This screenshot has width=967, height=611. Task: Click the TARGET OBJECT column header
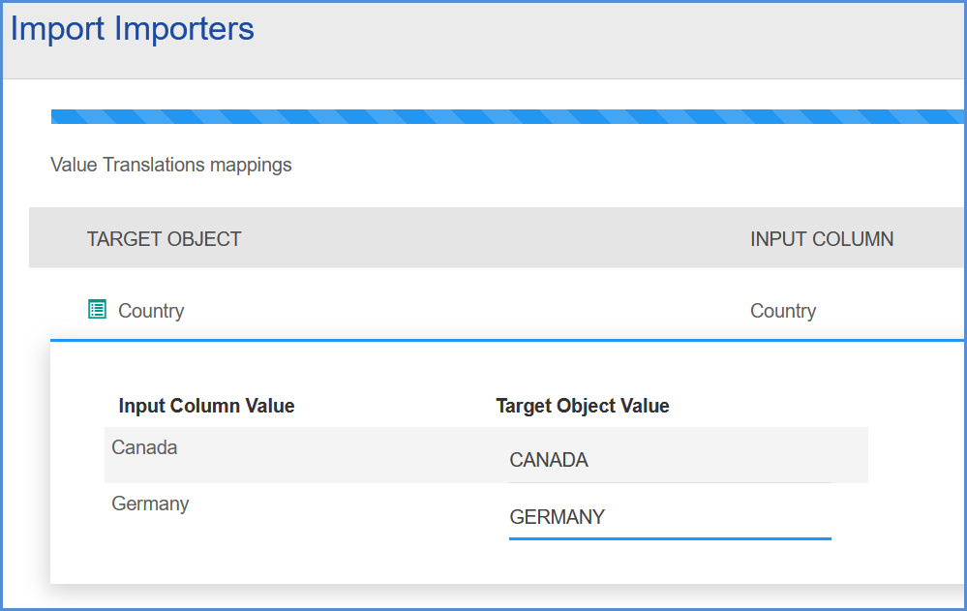164,239
